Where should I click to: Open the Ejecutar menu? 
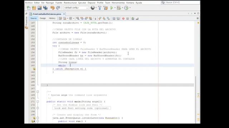pyautogui.click(x=82, y=2)
